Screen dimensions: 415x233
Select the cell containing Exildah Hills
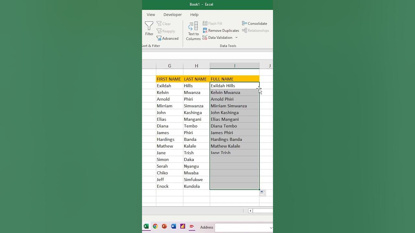click(x=234, y=86)
